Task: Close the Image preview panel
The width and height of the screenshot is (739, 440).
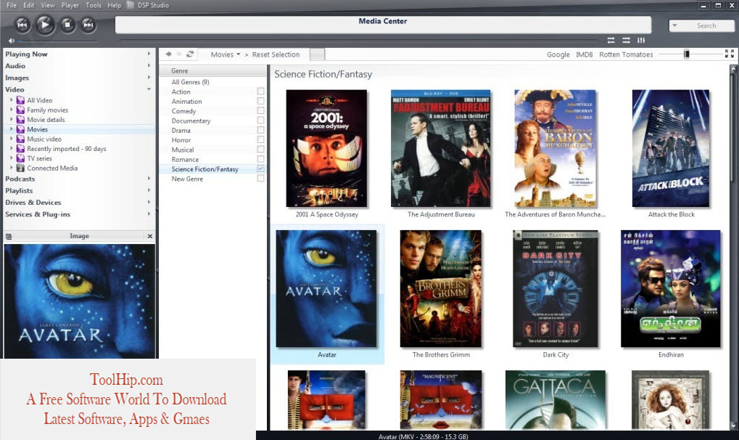Action: point(150,236)
